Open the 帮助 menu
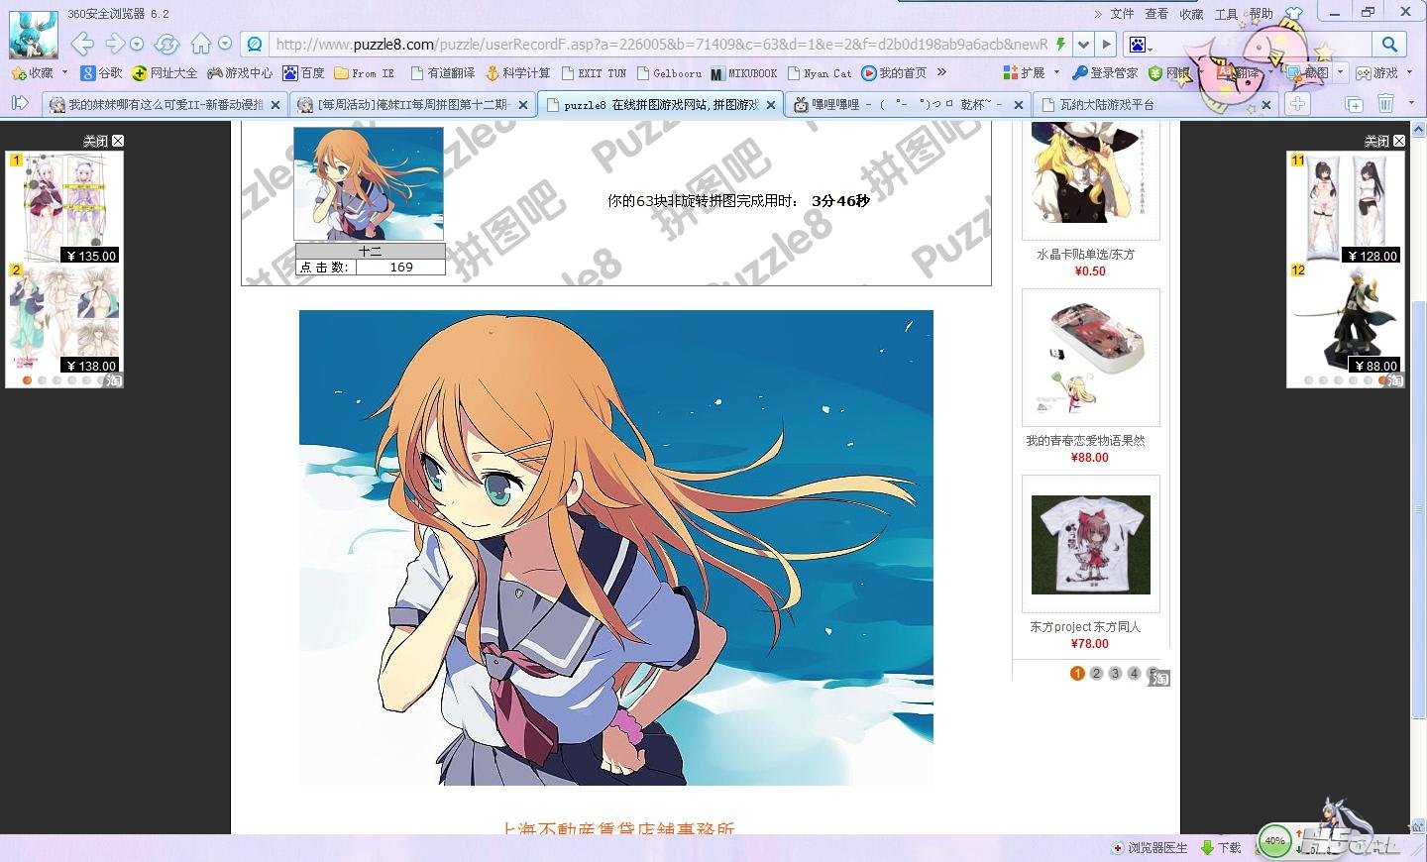 (x=1262, y=14)
